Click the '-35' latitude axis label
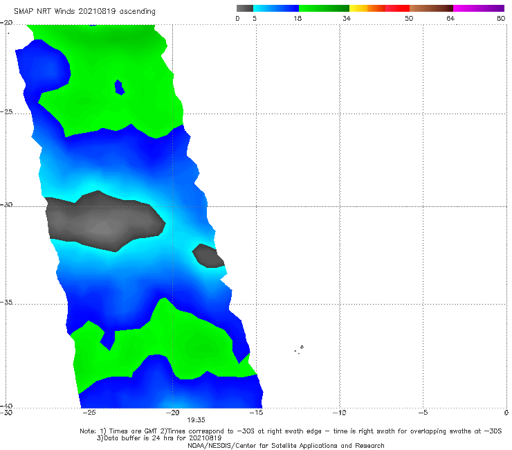The image size is (512, 450). 7,302
